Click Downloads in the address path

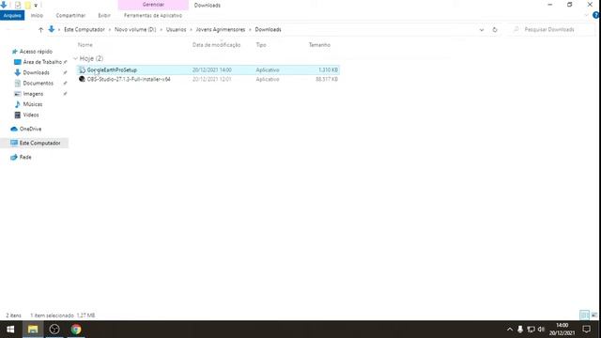click(268, 29)
